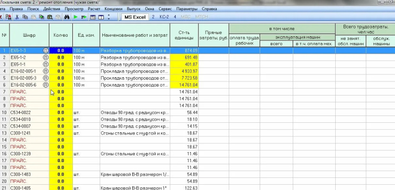Click the unit cost value 7 723.58
The image size is (395, 190).
coord(184,78)
